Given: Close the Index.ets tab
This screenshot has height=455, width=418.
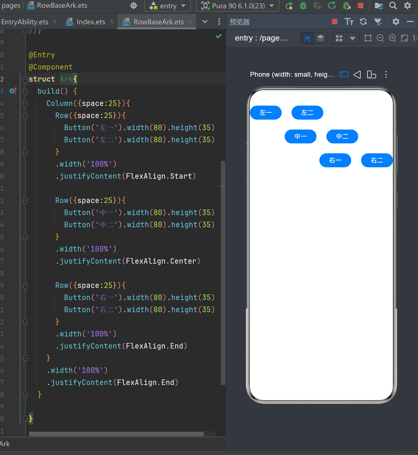Looking at the screenshot, I should click(112, 22).
